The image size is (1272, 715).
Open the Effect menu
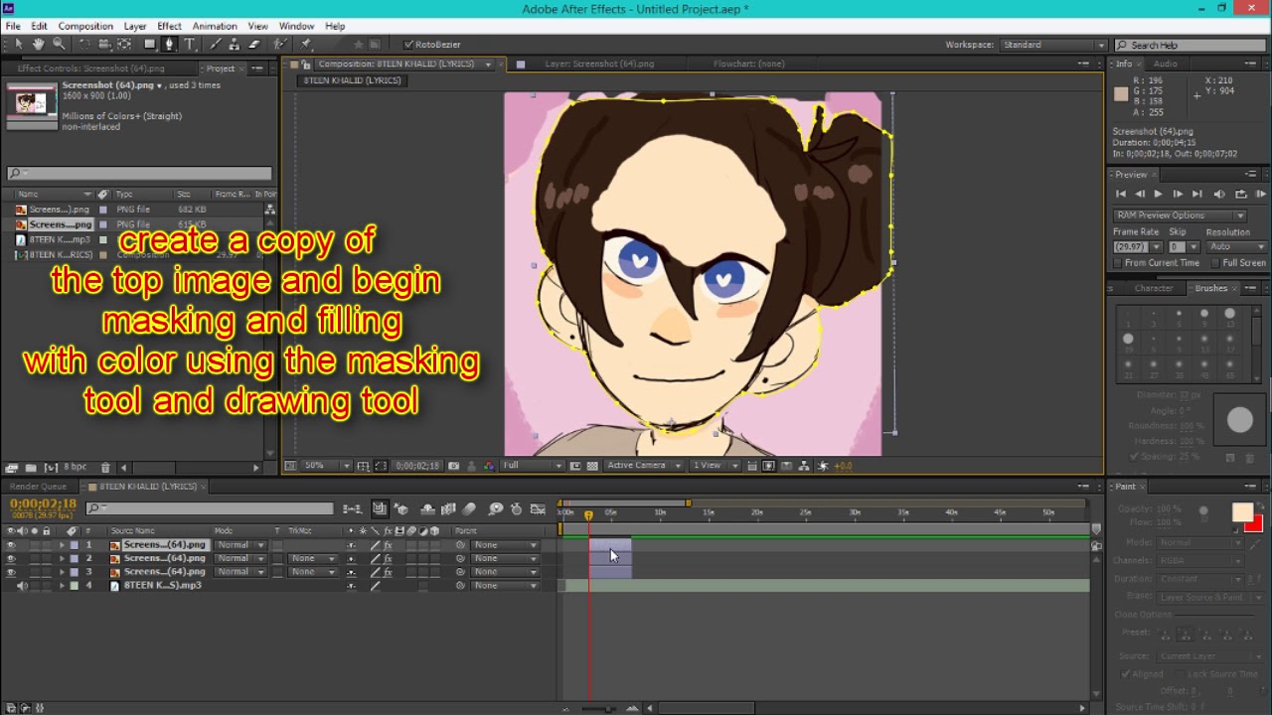coord(169,26)
